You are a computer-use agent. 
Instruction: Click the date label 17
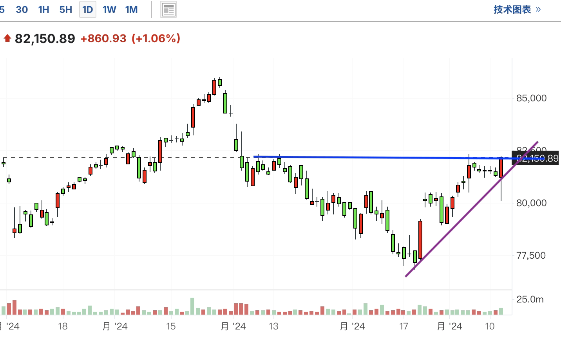pos(404,326)
